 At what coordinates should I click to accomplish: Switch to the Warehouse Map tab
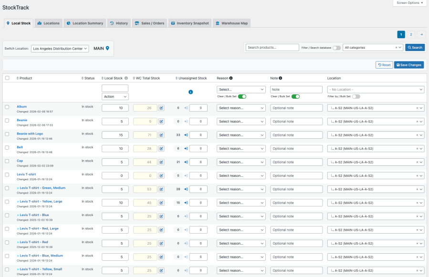(231, 23)
